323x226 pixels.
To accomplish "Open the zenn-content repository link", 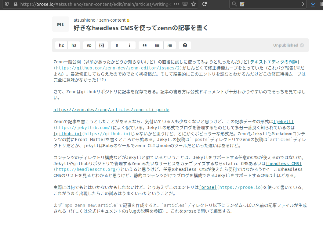I will pyautogui.click(x=112, y=20).
